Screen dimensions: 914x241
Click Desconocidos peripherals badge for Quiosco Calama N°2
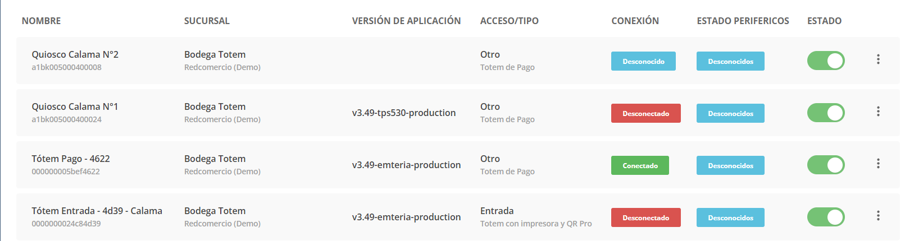730,61
